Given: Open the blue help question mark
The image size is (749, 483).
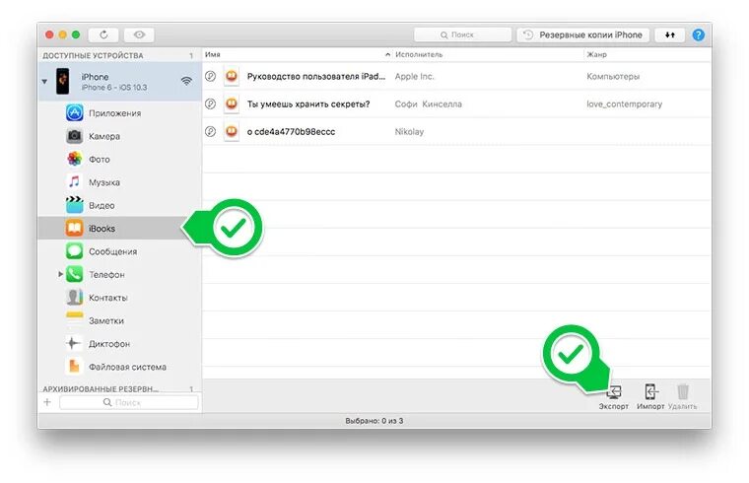Looking at the screenshot, I should 698,34.
